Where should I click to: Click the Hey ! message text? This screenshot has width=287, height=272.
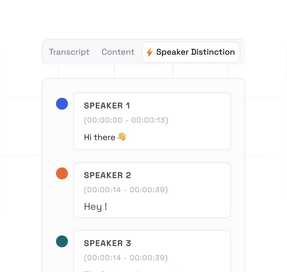click(x=95, y=206)
